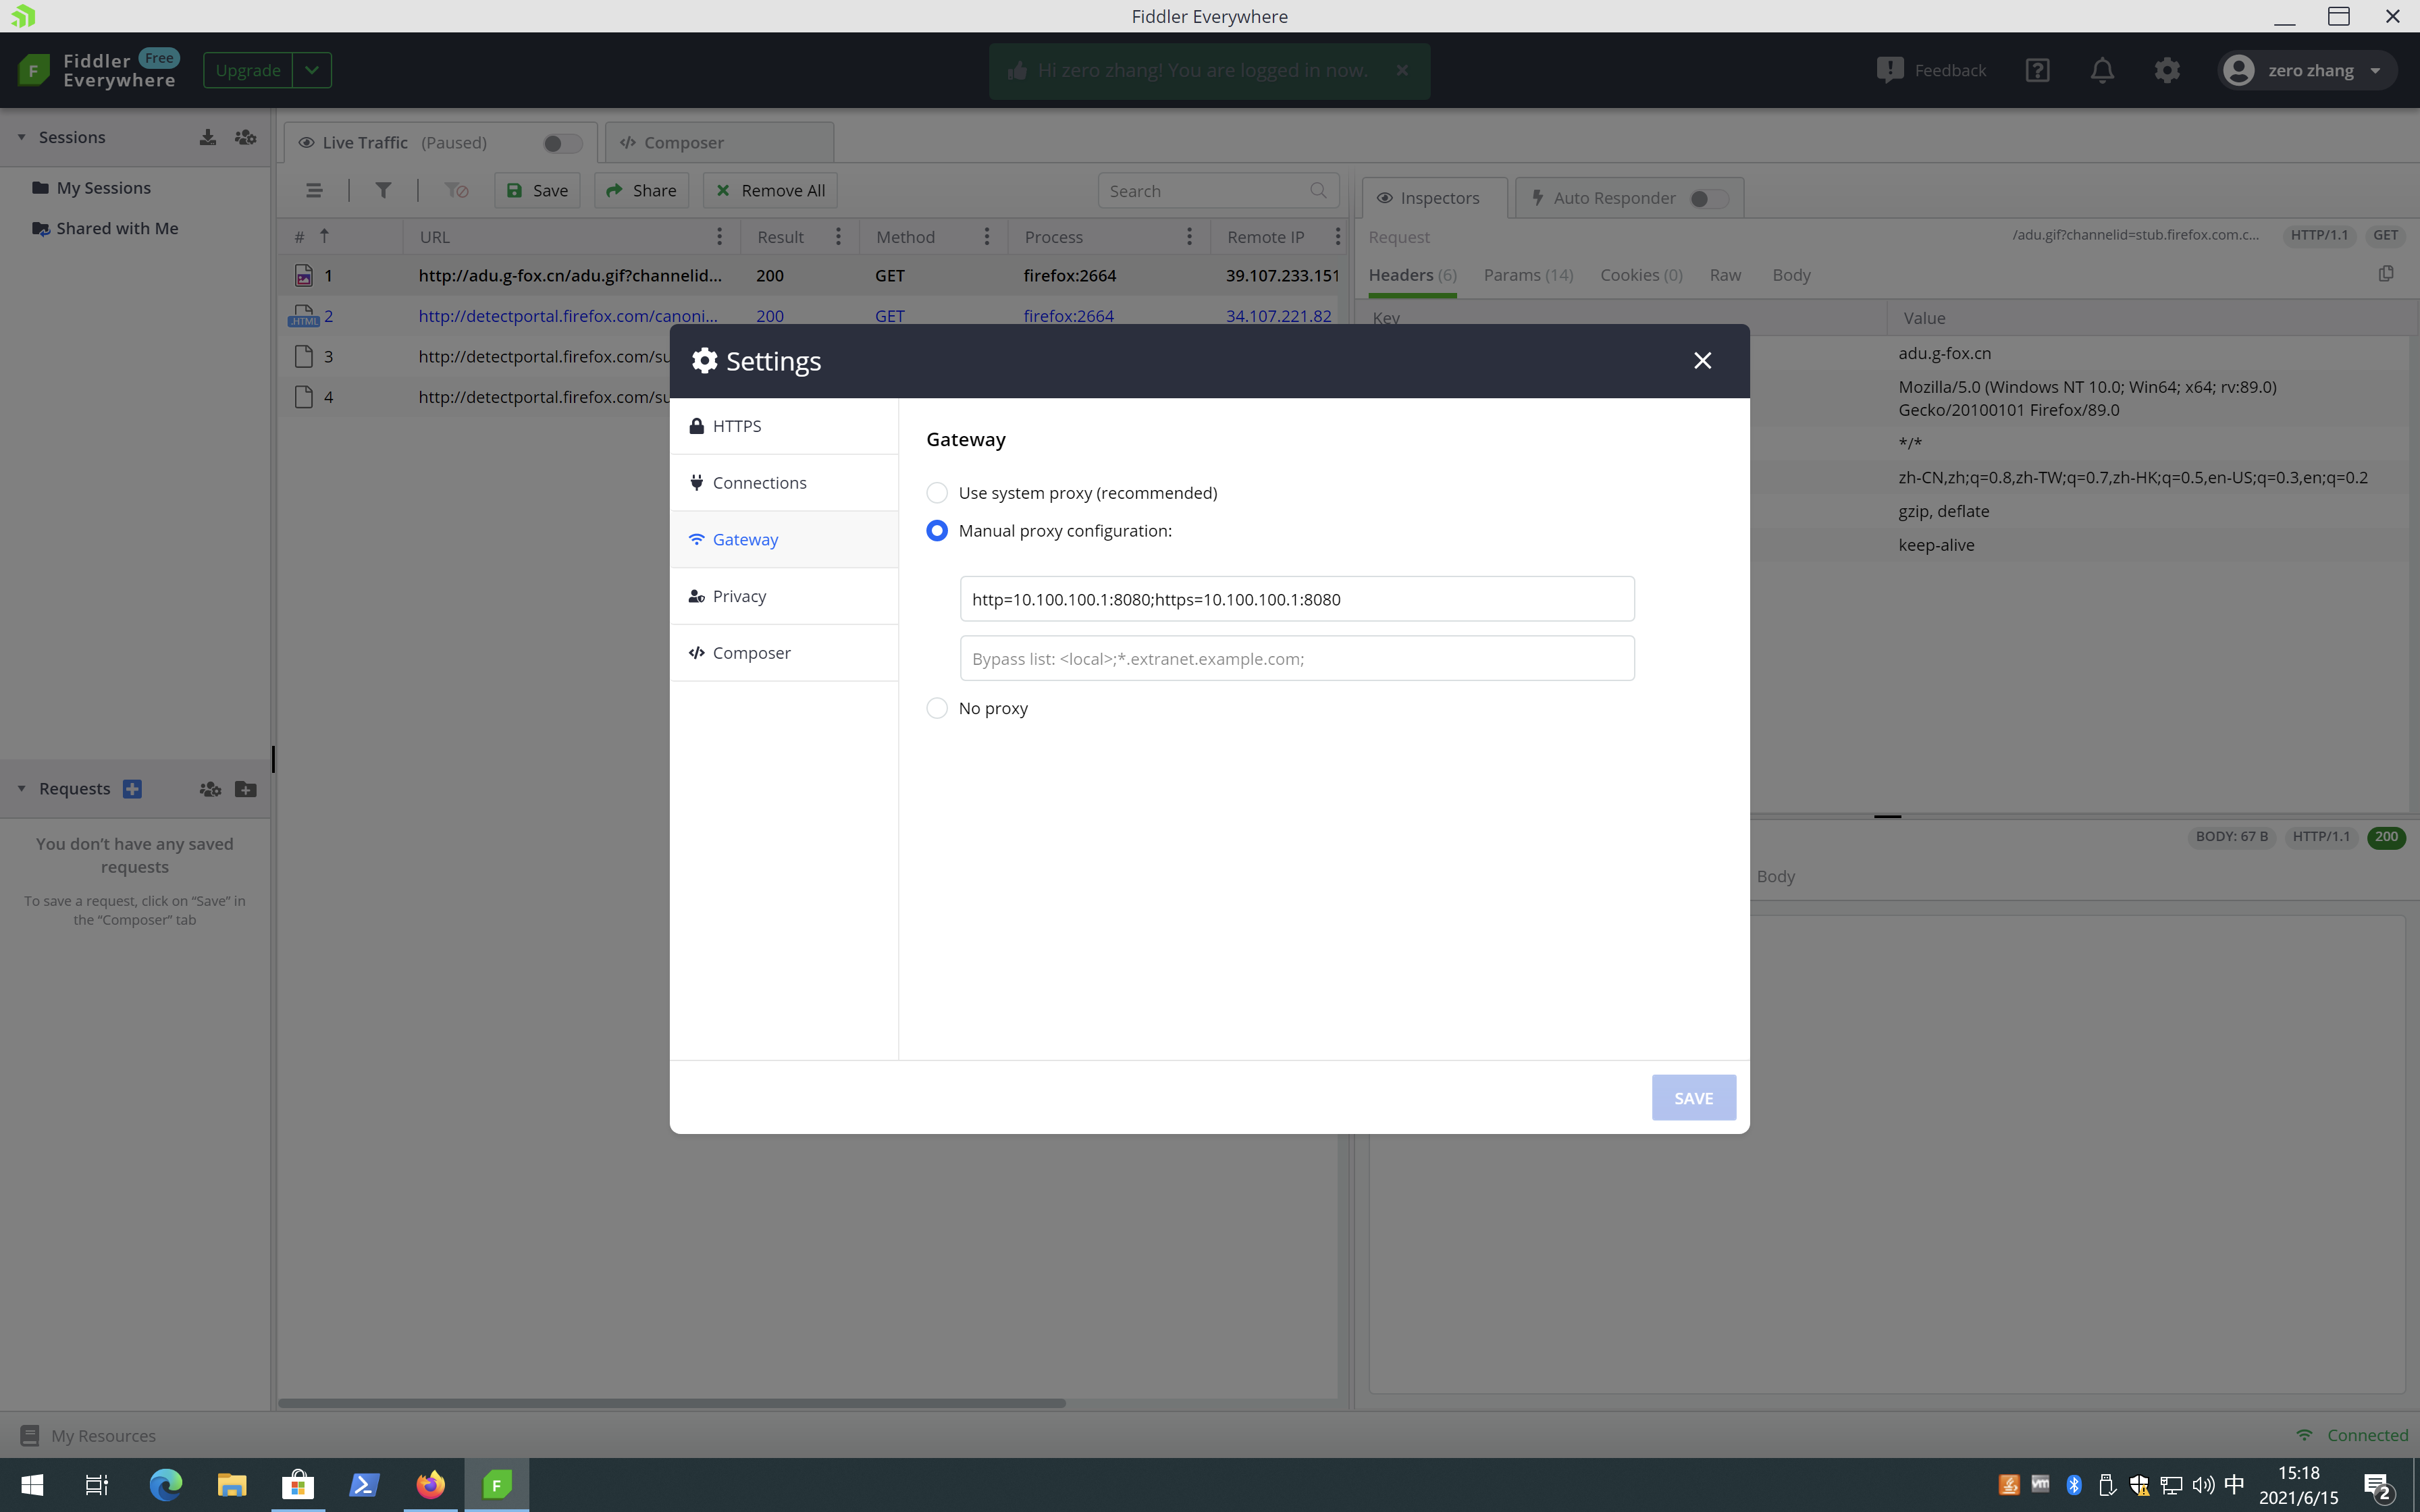Open the Privacy settings section
Image resolution: width=2420 pixels, height=1512 pixels.
coord(784,596)
